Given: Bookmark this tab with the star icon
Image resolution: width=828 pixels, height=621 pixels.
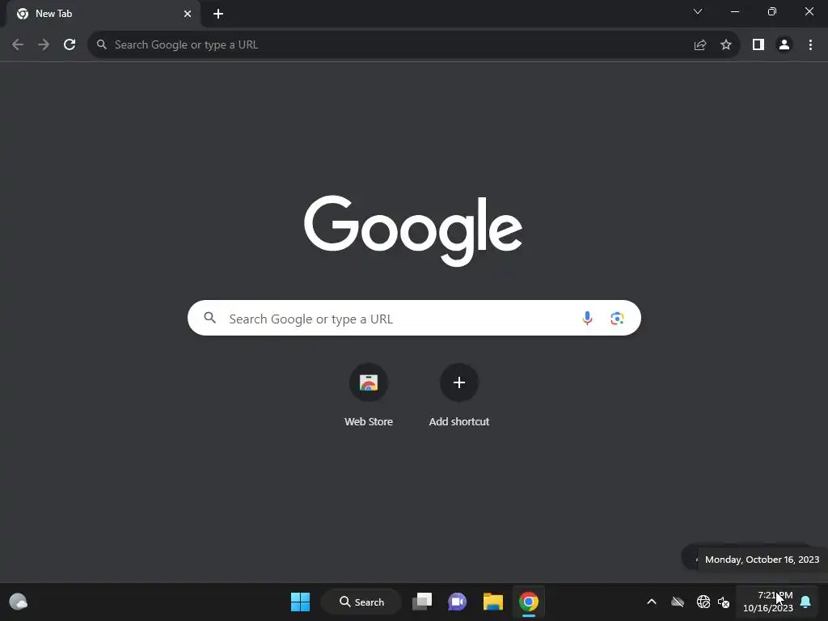Looking at the screenshot, I should tap(726, 45).
